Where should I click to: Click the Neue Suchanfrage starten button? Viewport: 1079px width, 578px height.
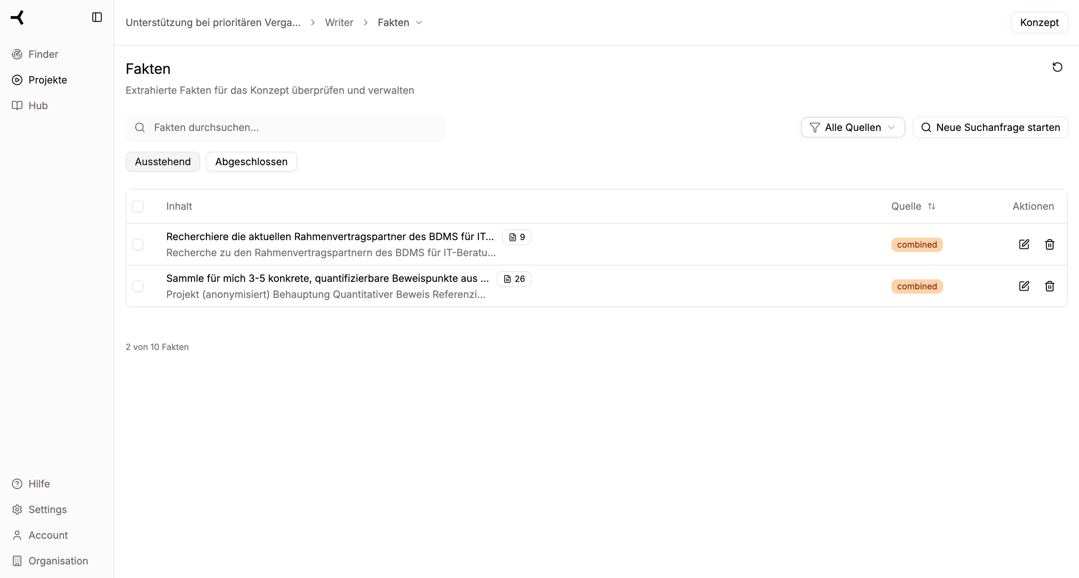click(990, 127)
